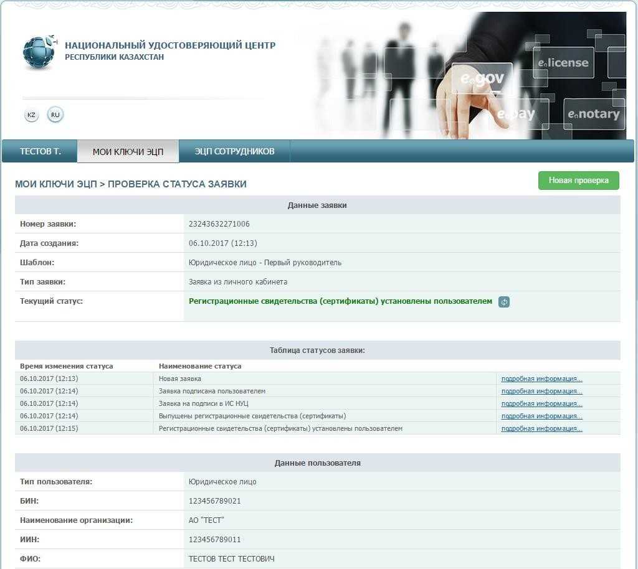Open details for Заявка подписана пользователем row
The width and height of the screenshot is (638, 569).
(541, 391)
